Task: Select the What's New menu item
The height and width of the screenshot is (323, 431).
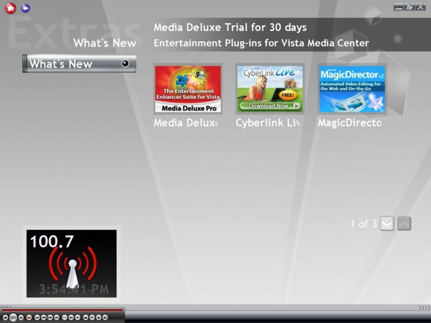Action: pos(79,64)
